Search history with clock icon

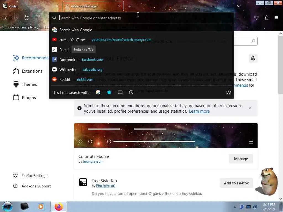point(131,92)
